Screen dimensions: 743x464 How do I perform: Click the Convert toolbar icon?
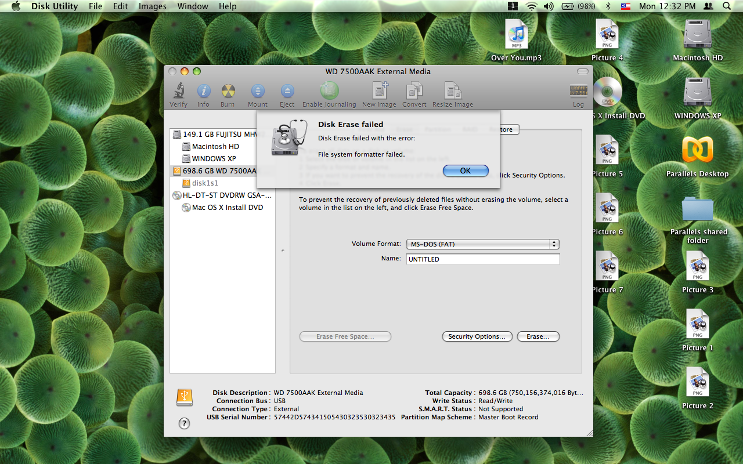(414, 91)
